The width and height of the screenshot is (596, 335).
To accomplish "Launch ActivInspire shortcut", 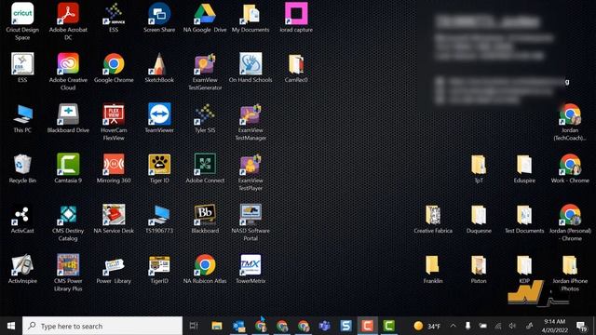I will [x=22, y=269].
